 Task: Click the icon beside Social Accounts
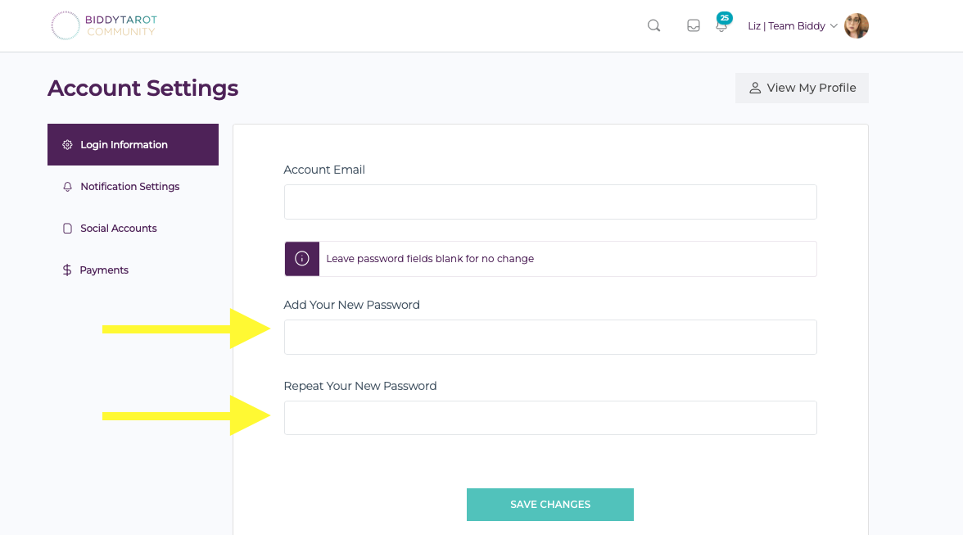(x=67, y=229)
